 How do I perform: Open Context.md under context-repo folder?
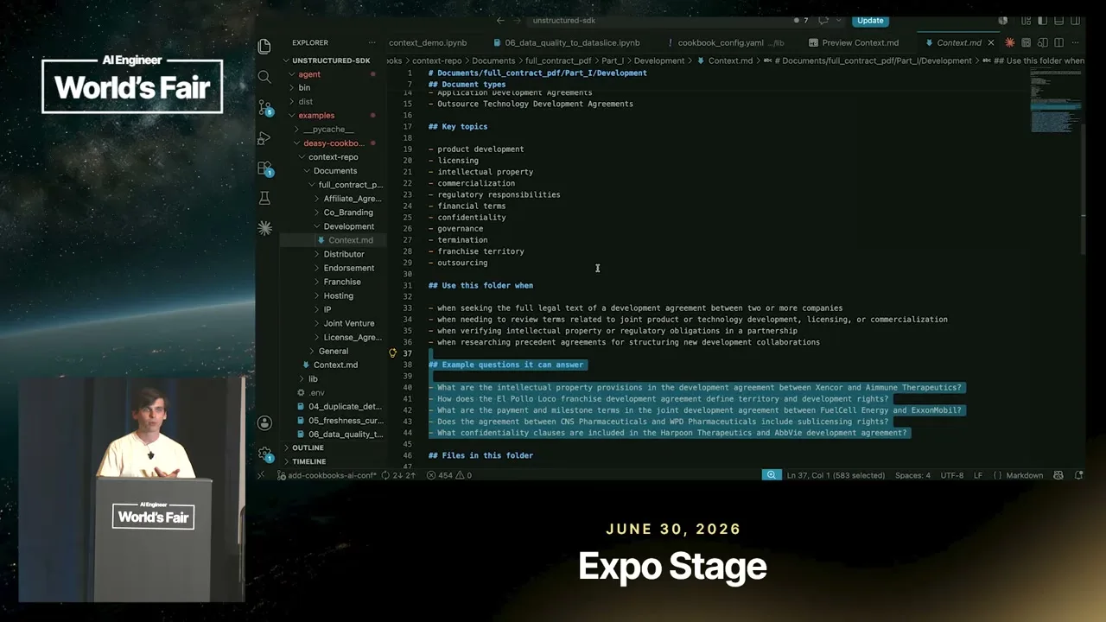tap(335, 365)
